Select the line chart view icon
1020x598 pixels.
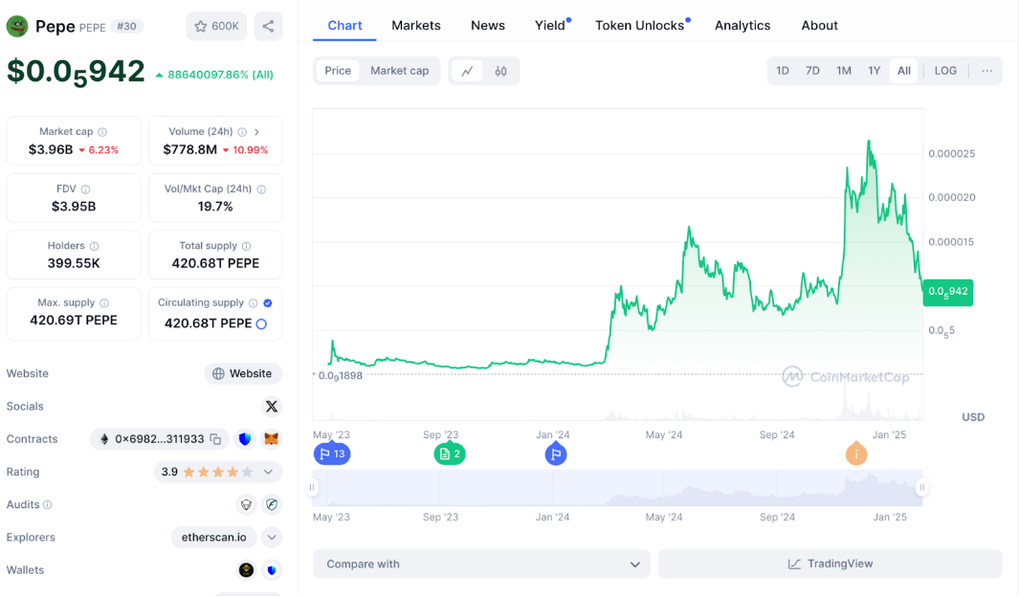click(x=467, y=71)
